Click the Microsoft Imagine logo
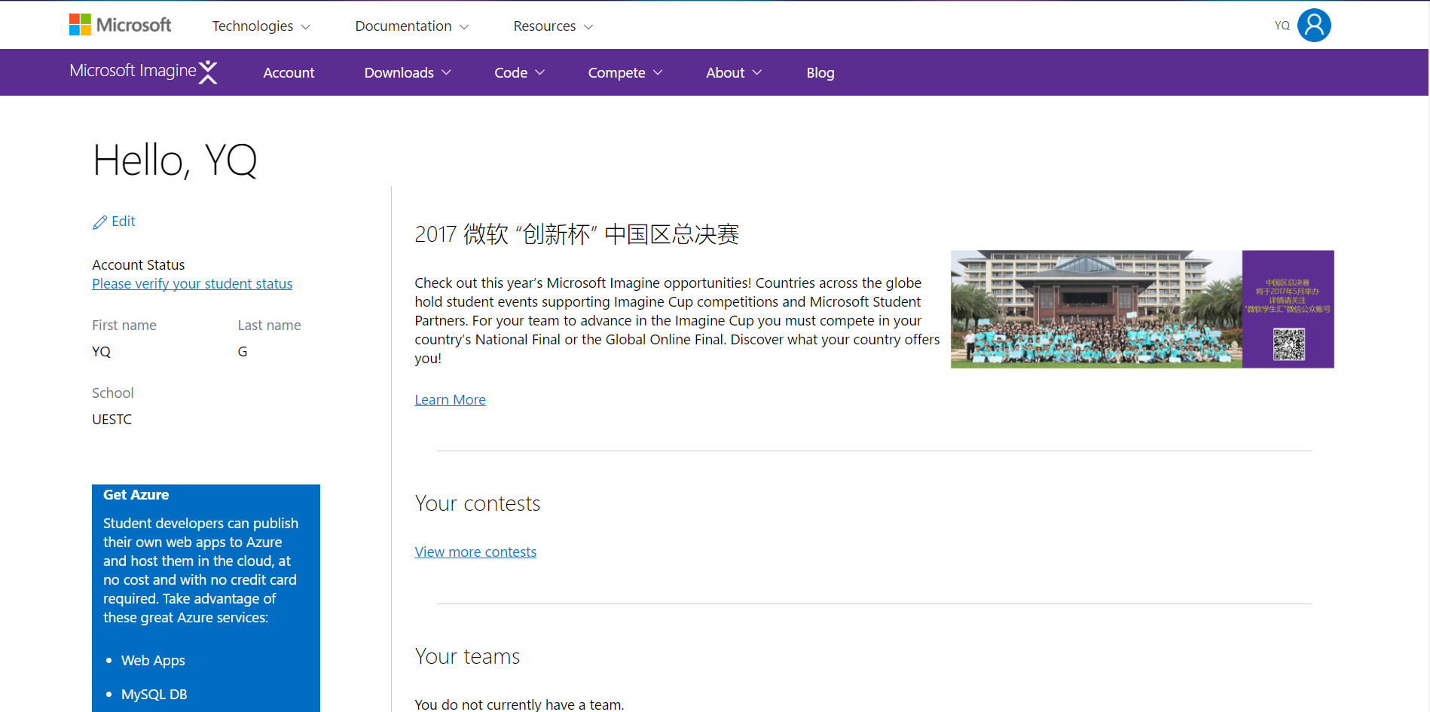 [143, 72]
